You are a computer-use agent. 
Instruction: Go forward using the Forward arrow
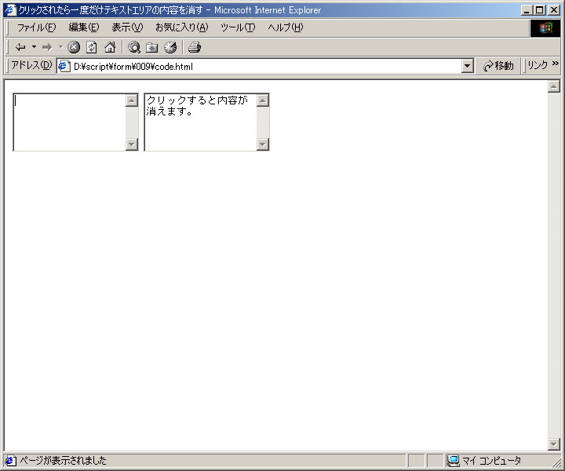(47, 47)
